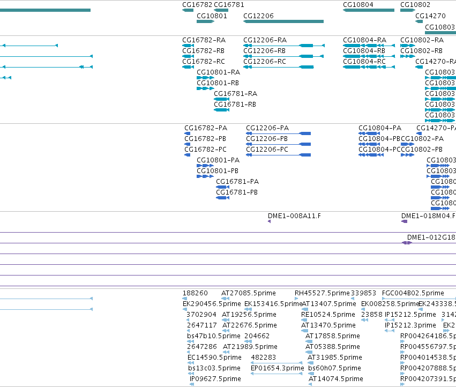Image resolution: width=456 pixels, height=387 pixels.
Task: Open protein CG10804-PC
Action: pos(379,150)
